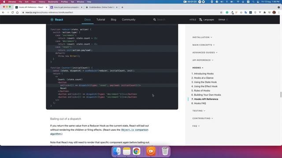Open a new tab with plus button
This screenshot has height=158, width=282.
coord(122,7)
